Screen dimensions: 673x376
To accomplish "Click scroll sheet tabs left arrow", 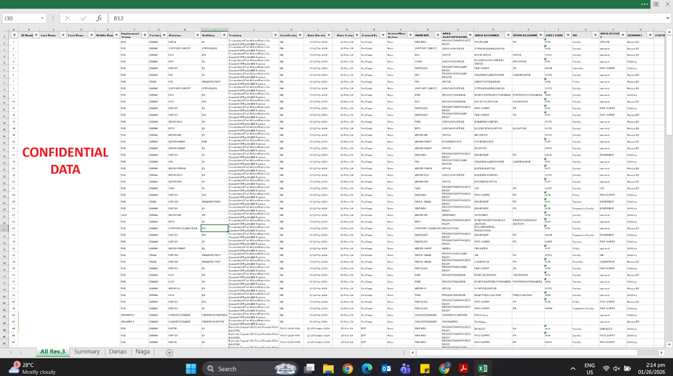I will 11,352.
